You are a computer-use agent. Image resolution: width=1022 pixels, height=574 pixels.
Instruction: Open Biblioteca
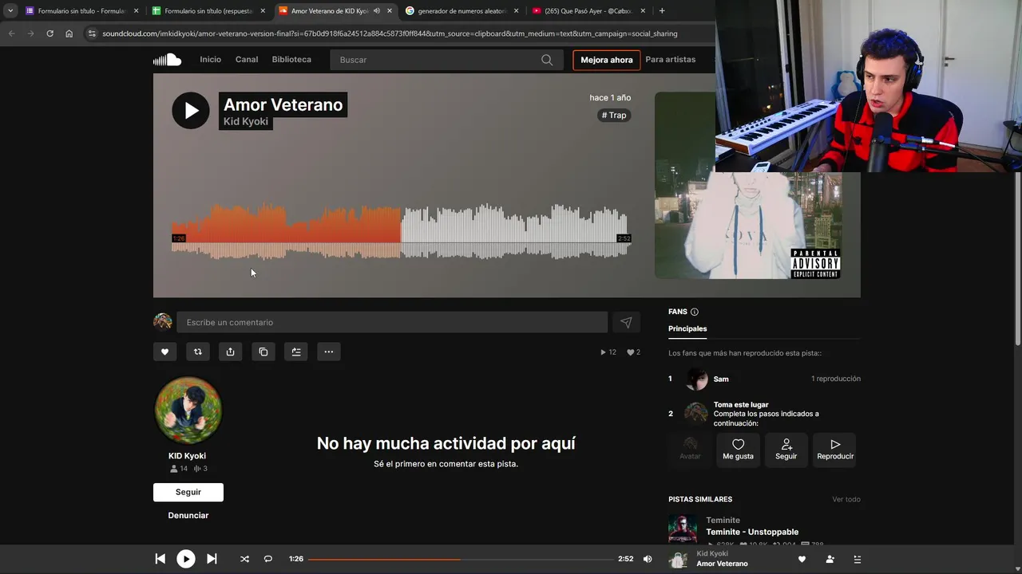click(291, 60)
